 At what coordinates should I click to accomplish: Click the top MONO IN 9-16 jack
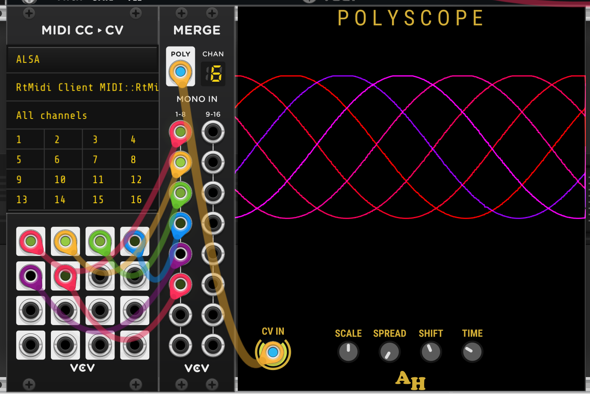click(x=213, y=132)
